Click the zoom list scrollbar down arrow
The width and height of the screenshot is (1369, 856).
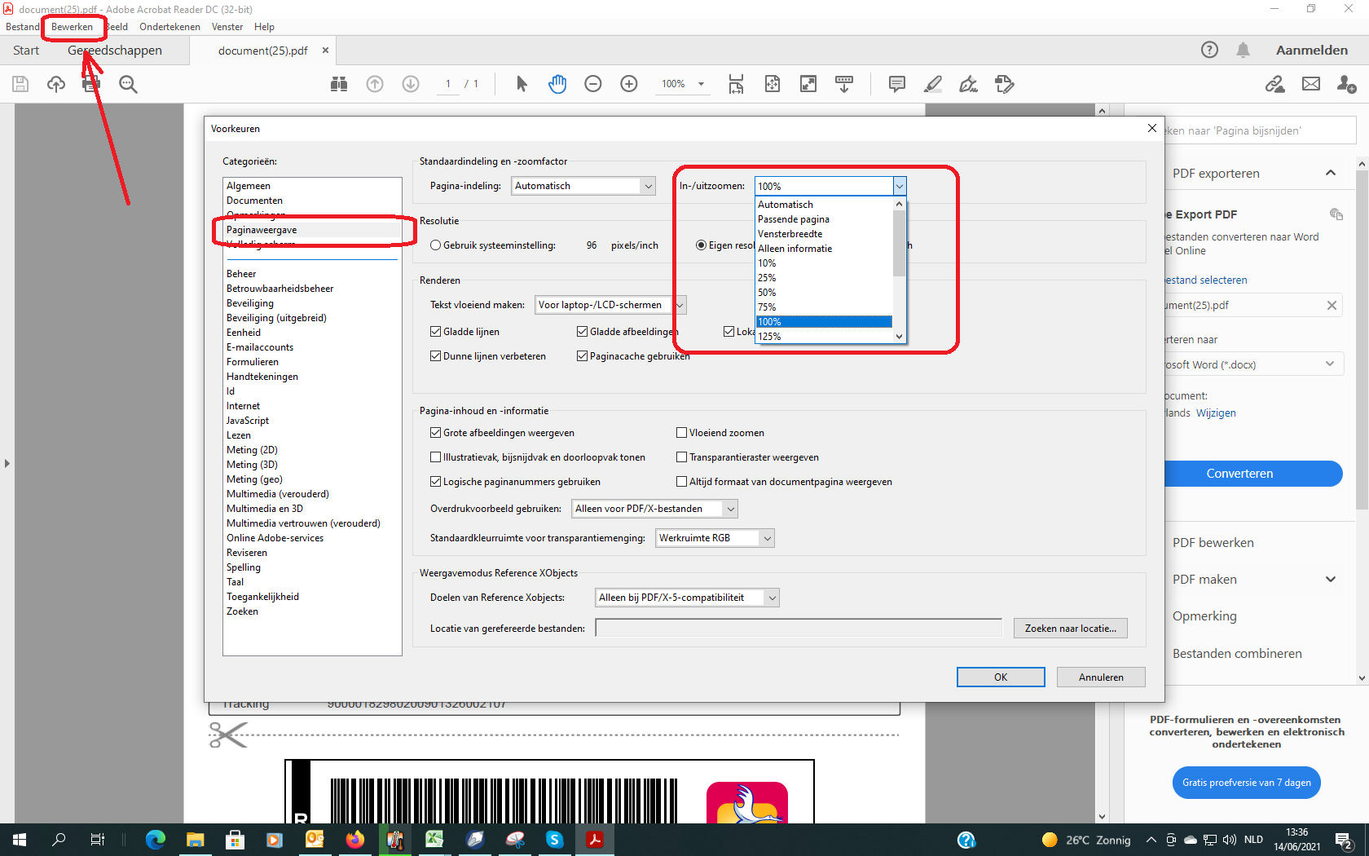pos(899,336)
